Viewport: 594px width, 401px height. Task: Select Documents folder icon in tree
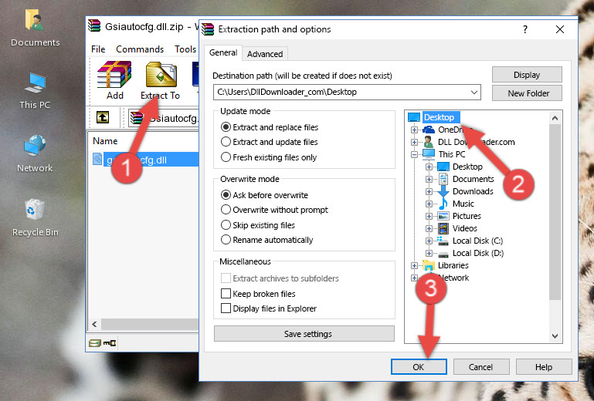pos(443,179)
